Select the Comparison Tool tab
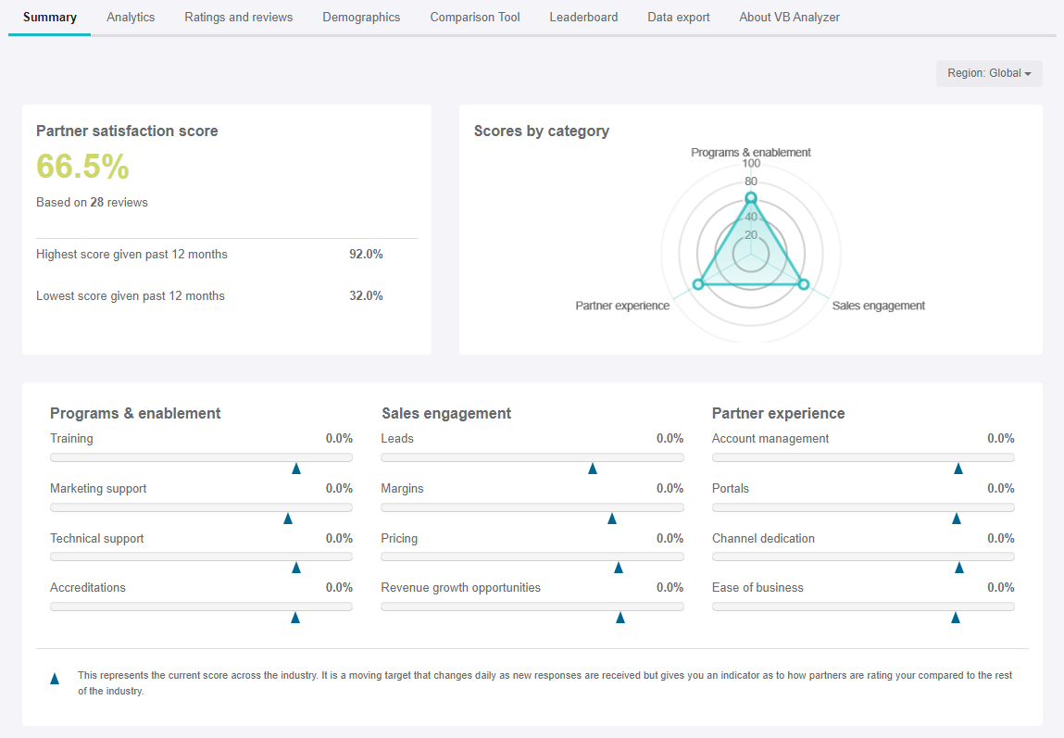Screen dimensions: 1064x738 coord(475,18)
